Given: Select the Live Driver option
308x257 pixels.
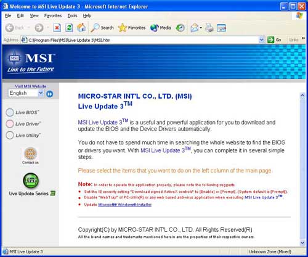Looking at the screenshot, I should [23, 124].
